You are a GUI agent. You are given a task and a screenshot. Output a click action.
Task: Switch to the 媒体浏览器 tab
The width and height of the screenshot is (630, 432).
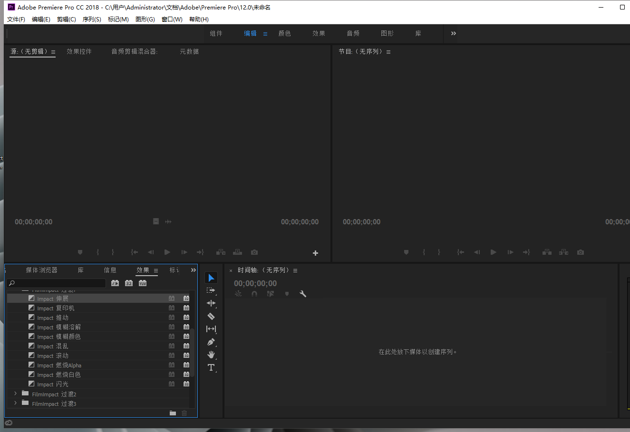[x=41, y=270]
